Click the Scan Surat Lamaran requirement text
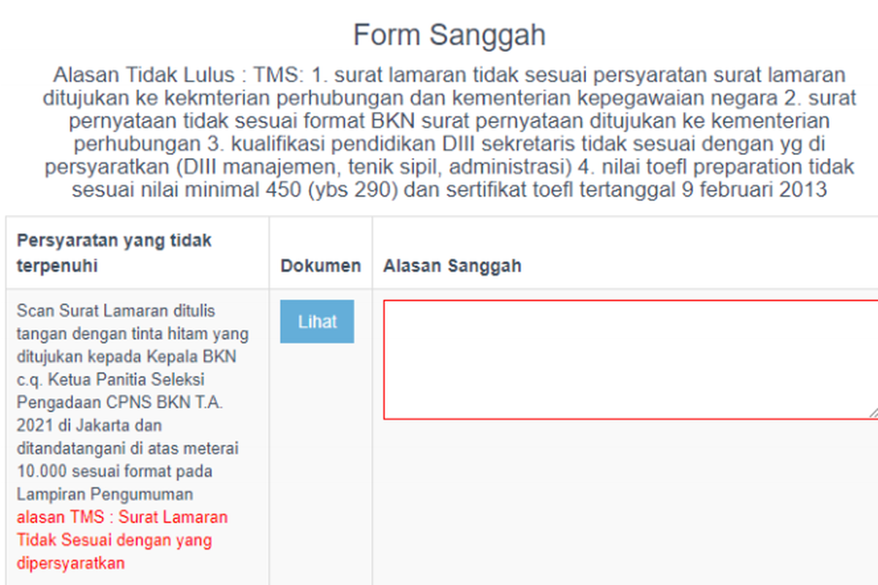Image resolution: width=878 pixels, height=585 pixels. (x=116, y=311)
